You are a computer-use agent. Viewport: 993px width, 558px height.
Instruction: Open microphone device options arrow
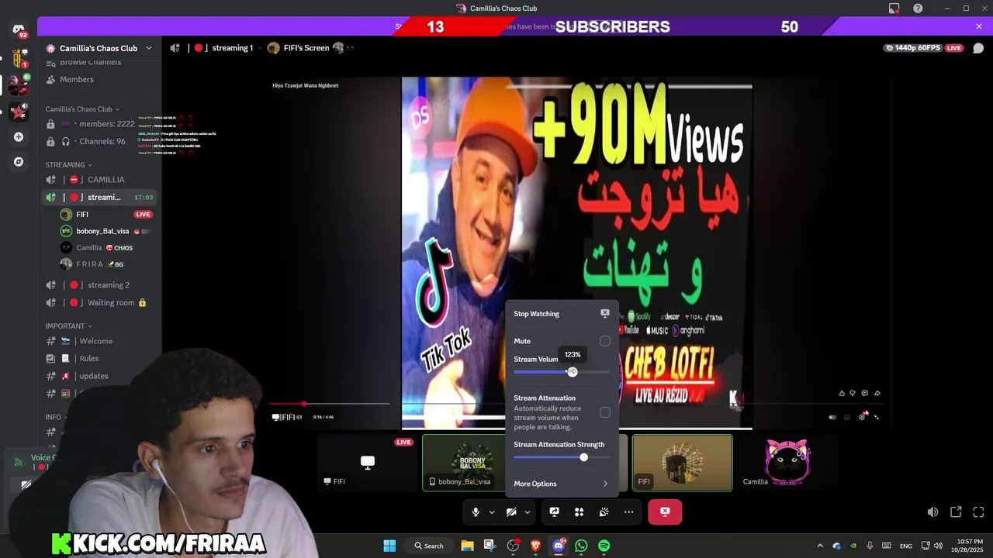tap(491, 512)
